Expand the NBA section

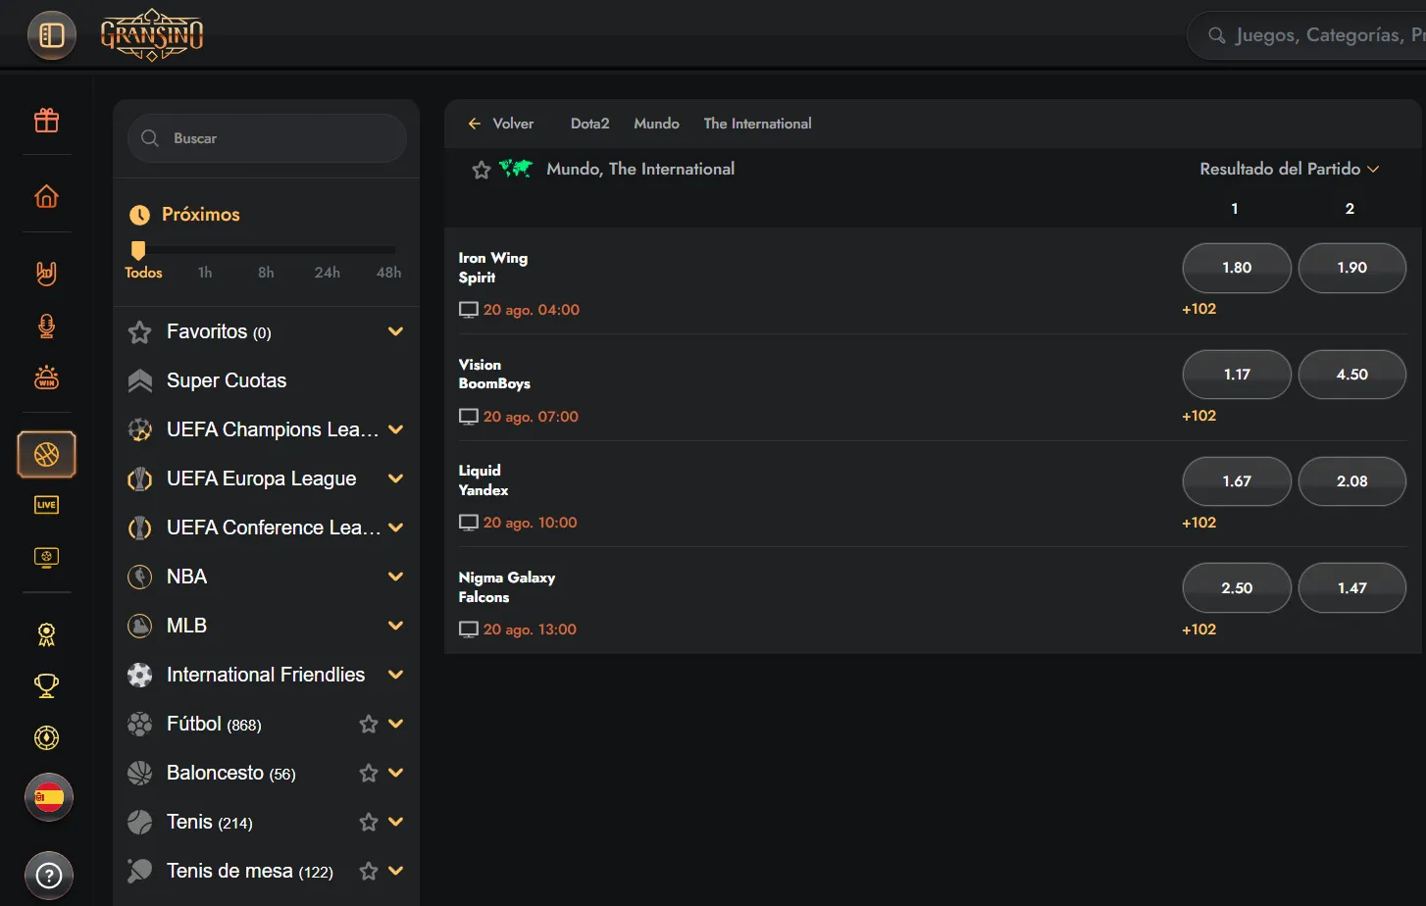[x=396, y=577]
